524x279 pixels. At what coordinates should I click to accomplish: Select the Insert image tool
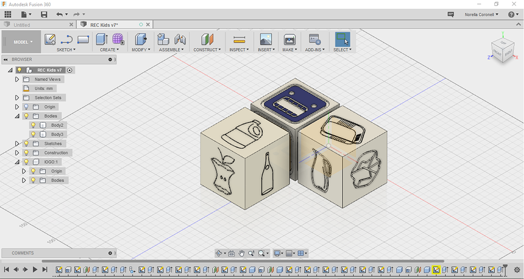click(266, 39)
